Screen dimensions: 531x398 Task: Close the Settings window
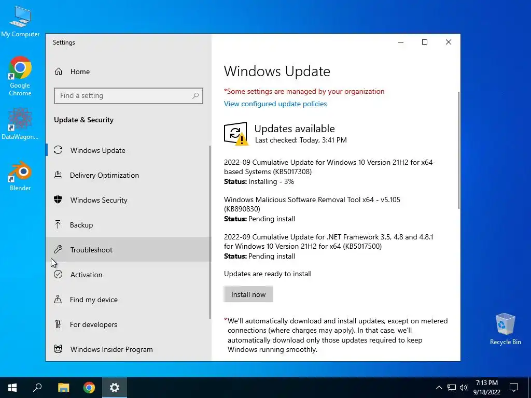tap(449, 42)
